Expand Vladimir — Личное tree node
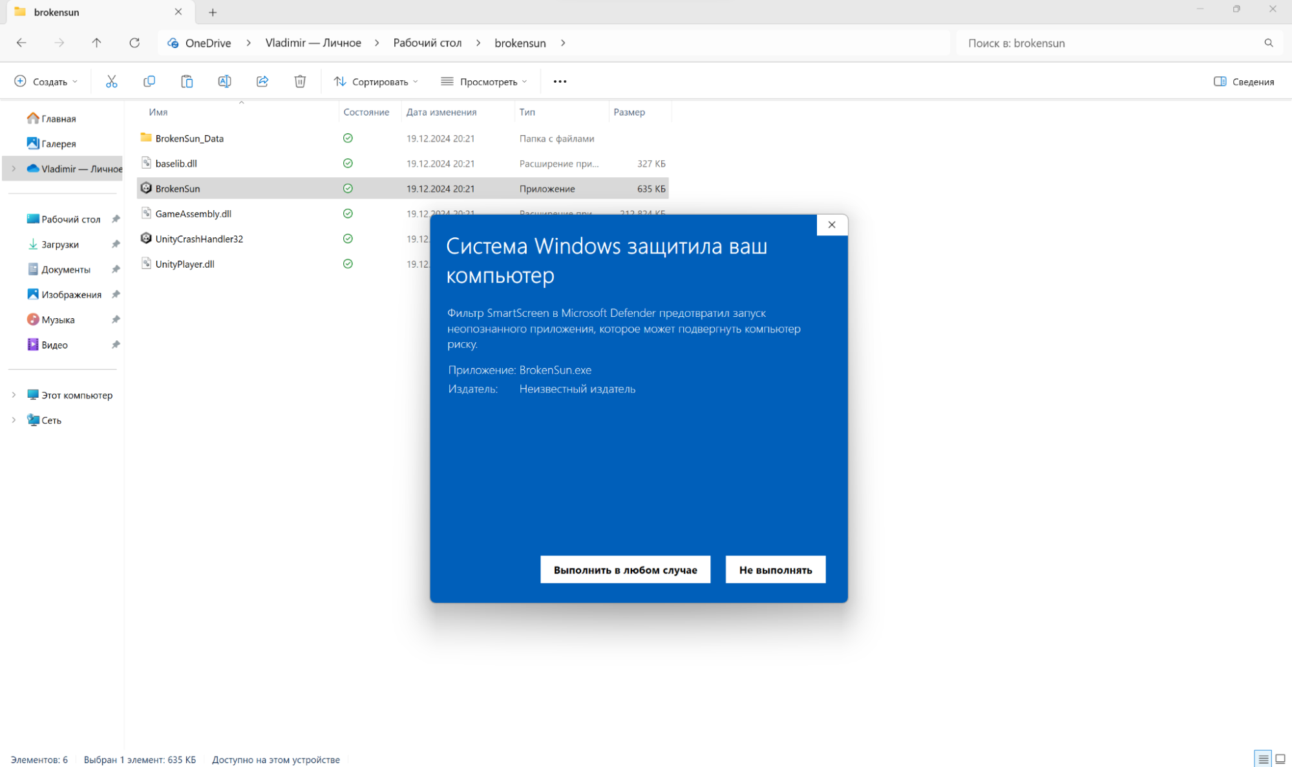Screen dimensions: 1292x767 tap(14, 169)
